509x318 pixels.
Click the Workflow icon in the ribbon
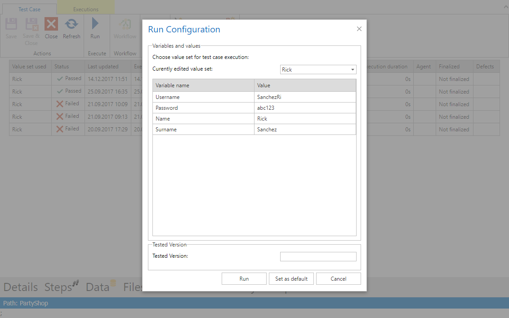coord(125,25)
